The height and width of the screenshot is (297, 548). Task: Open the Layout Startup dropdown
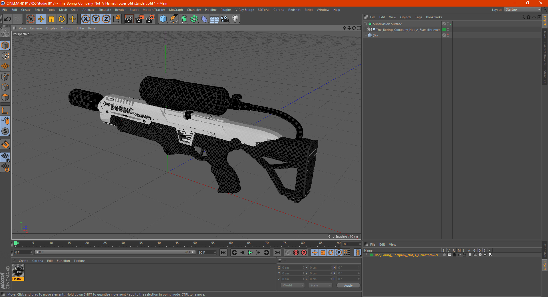pyautogui.click(x=523, y=9)
